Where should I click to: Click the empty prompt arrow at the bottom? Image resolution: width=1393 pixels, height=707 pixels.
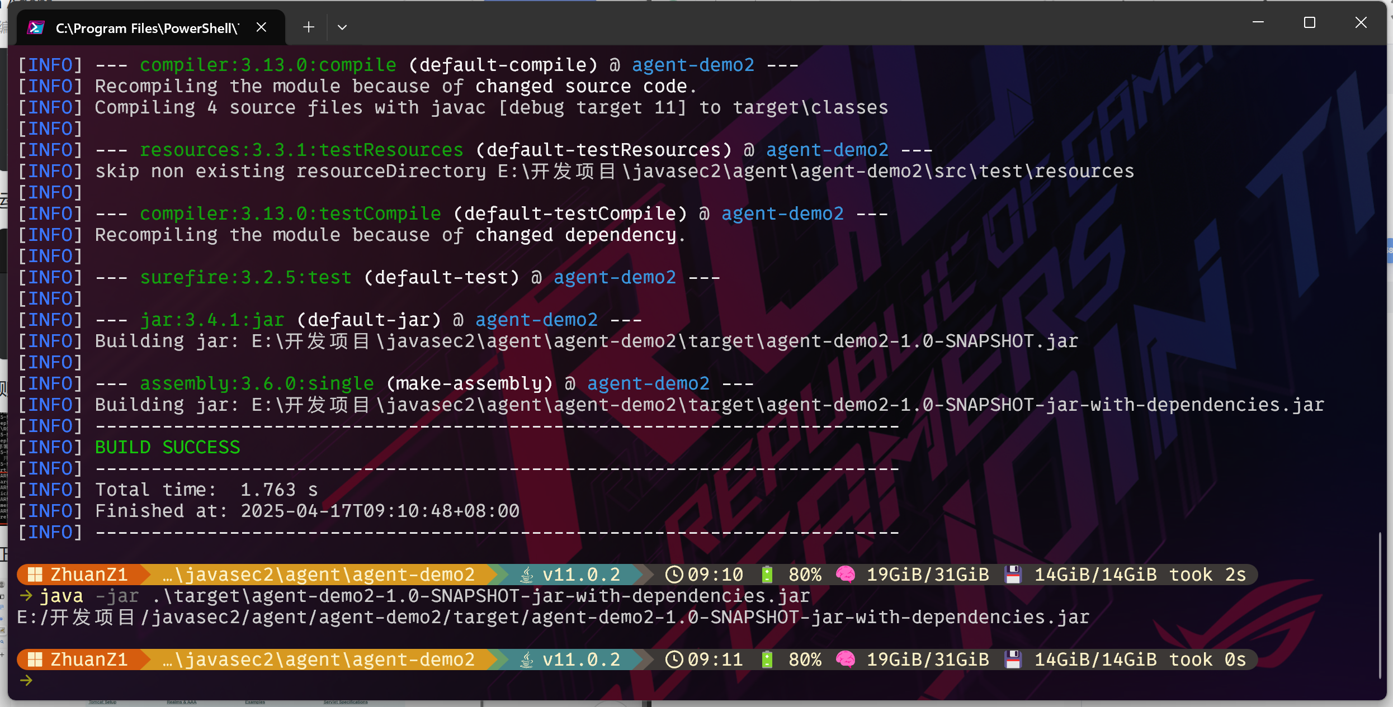[x=26, y=680]
